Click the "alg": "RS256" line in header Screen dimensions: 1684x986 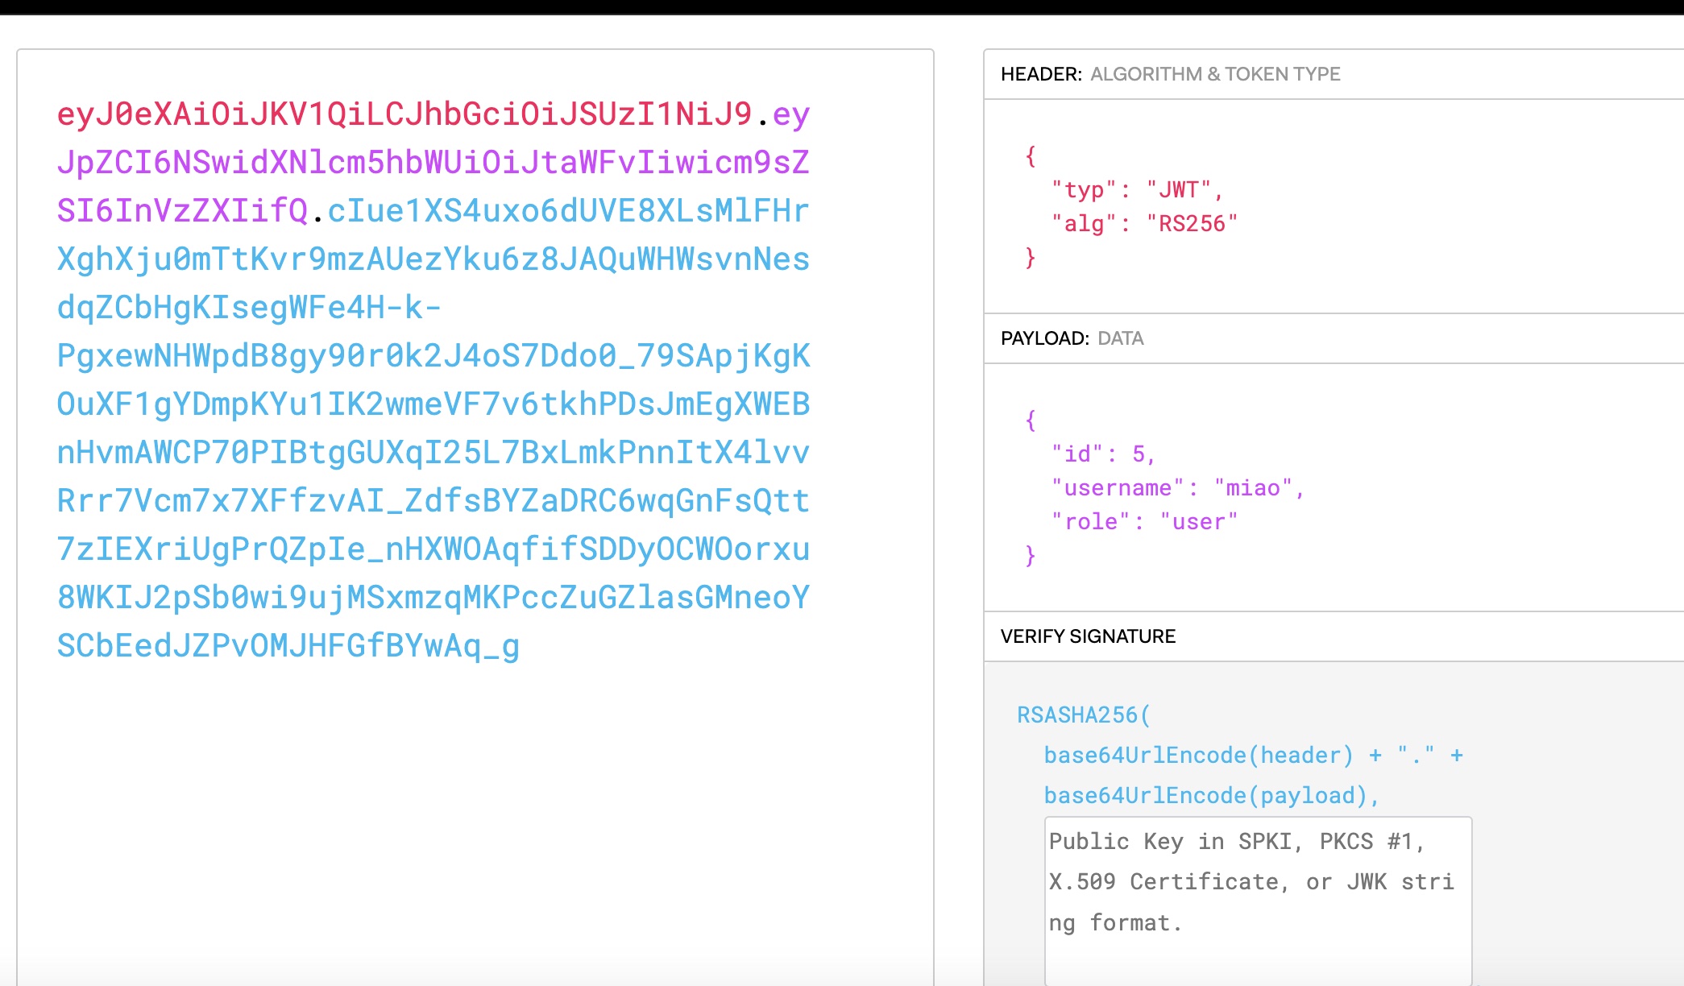point(1143,224)
